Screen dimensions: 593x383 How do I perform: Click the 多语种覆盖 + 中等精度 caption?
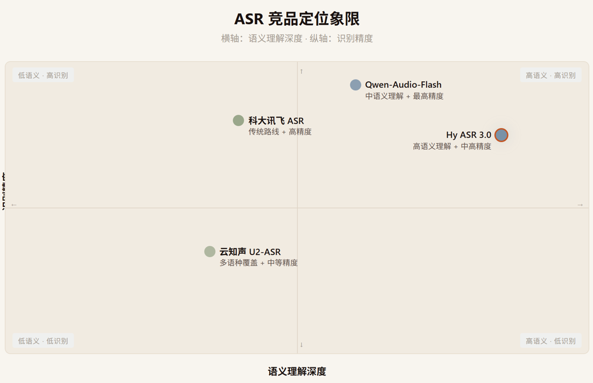coord(259,263)
